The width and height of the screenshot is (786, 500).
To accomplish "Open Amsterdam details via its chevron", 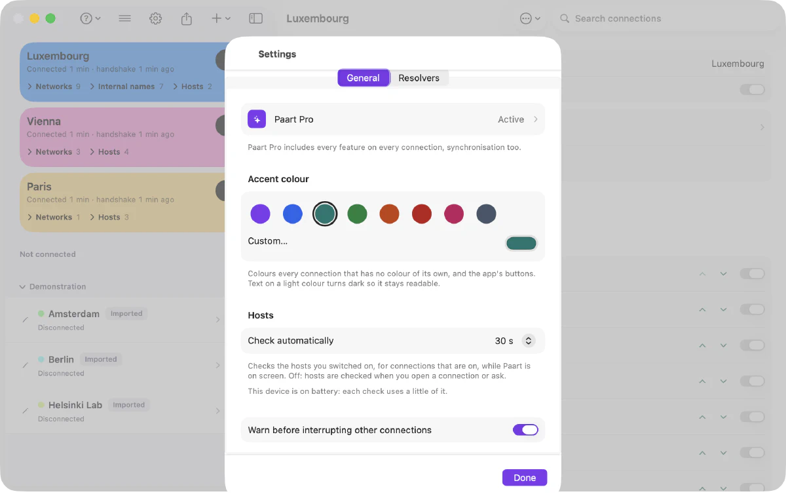I will pyautogui.click(x=218, y=320).
